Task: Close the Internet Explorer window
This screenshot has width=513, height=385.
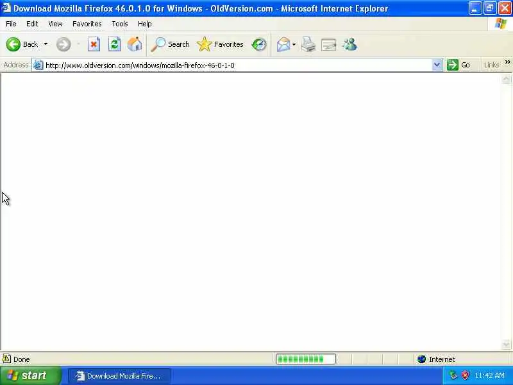Action: click(505, 8)
